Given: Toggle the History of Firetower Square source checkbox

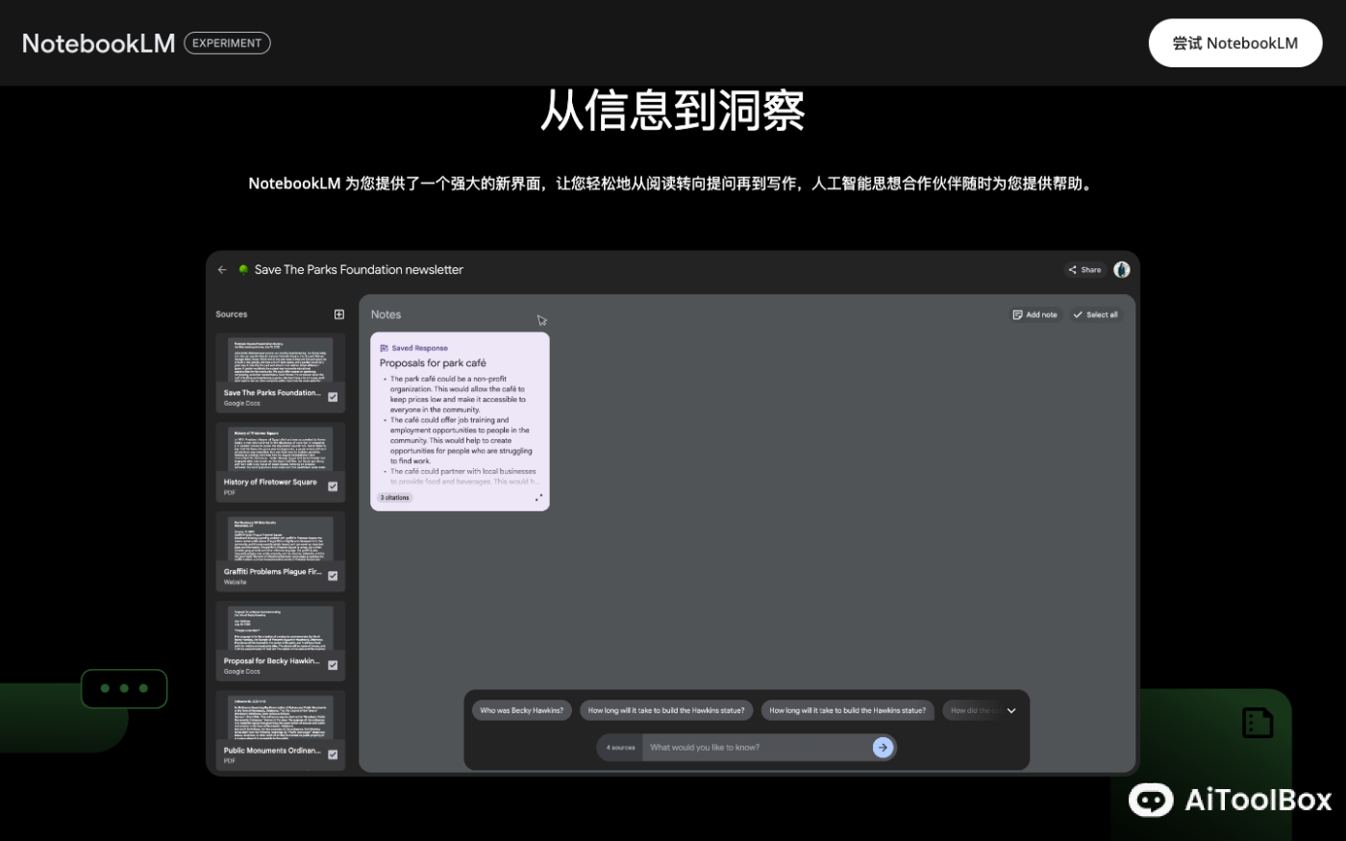Looking at the screenshot, I should [x=333, y=486].
